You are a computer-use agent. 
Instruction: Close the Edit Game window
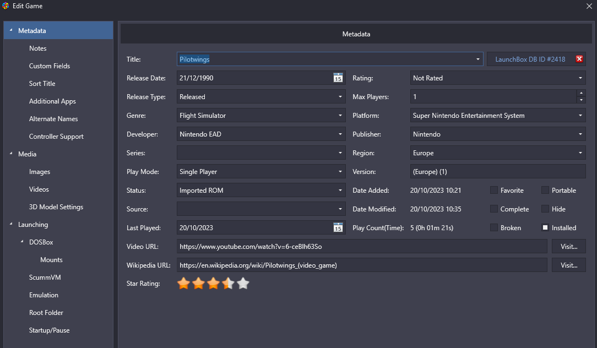(x=589, y=6)
